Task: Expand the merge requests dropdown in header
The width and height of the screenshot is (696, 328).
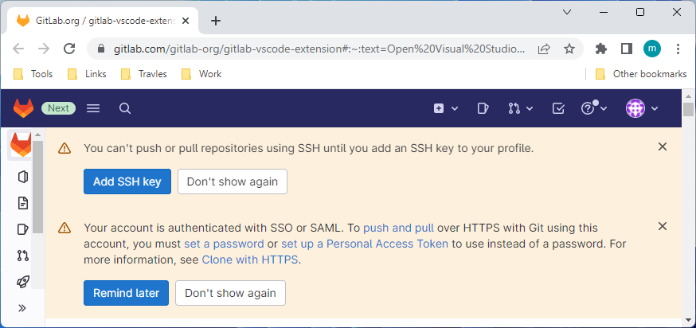Action: [x=521, y=108]
